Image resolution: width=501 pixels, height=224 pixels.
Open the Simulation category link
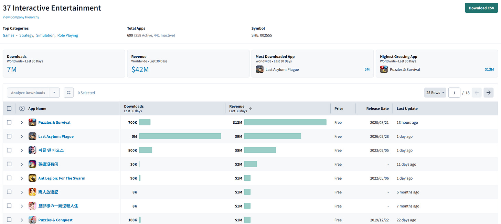(45, 35)
